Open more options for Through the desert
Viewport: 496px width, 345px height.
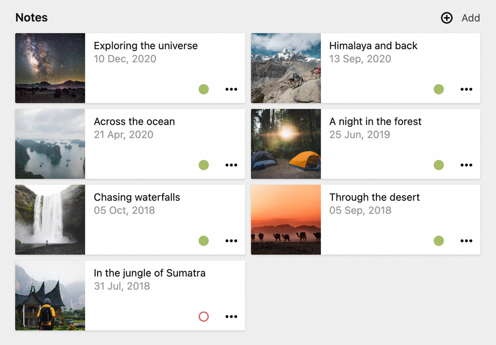(x=466, y=241)
